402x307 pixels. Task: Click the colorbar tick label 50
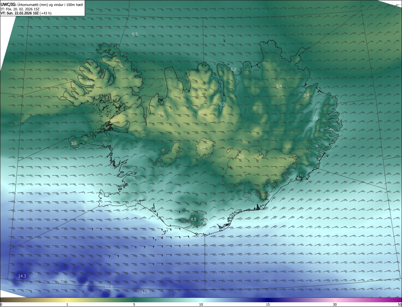click(x=399, y=305)
